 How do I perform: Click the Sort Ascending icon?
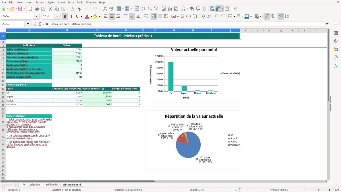tap(143, 9)
